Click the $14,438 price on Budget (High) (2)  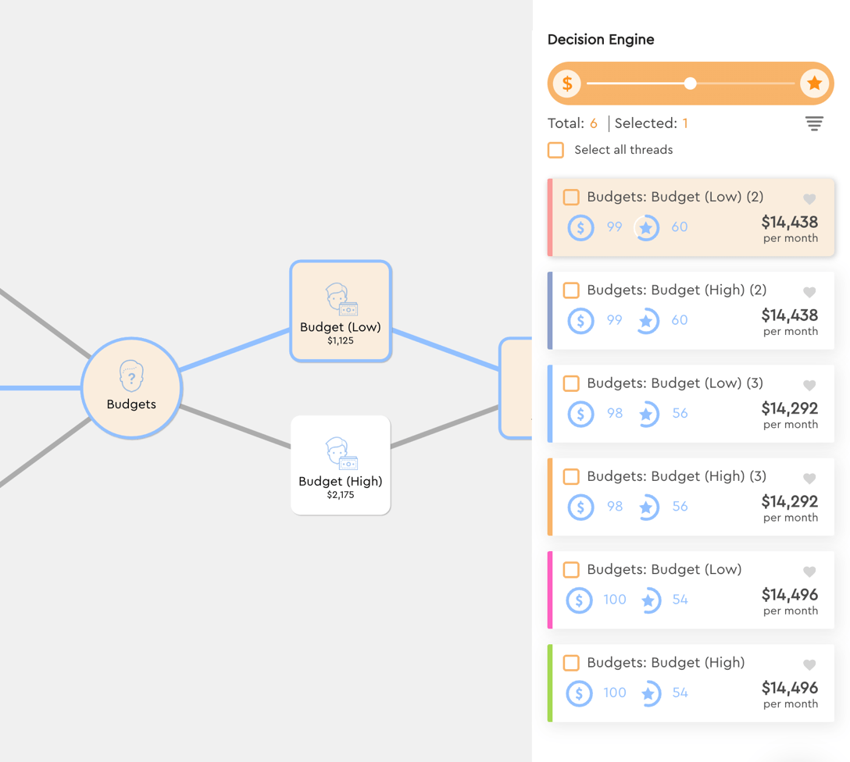[x=789, y=315]
